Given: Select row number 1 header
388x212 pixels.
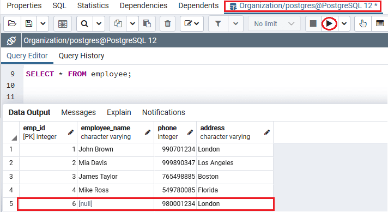Looking at the screenshot, I should pos(11,149).
